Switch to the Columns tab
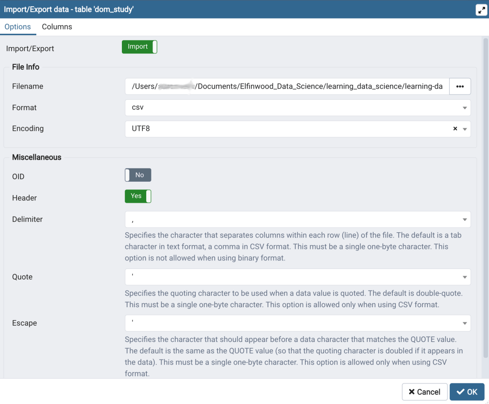This screenshot has height=404, width=489. [57, 27]
